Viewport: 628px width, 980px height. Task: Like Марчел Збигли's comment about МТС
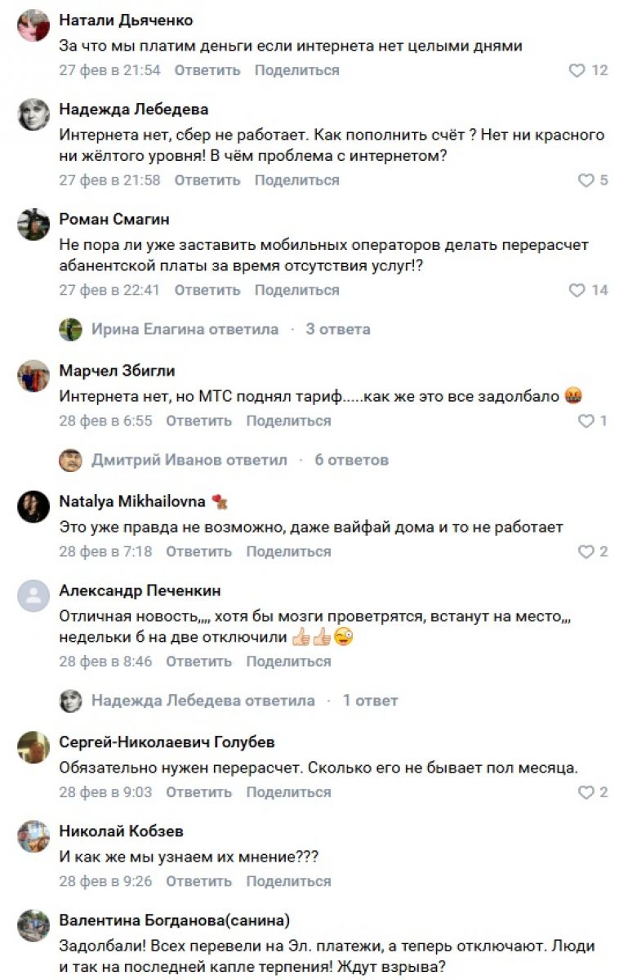586,421
